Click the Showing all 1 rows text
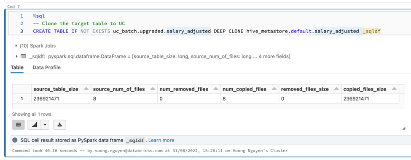Viewport: 411px width, 160px height. point(32,114)
